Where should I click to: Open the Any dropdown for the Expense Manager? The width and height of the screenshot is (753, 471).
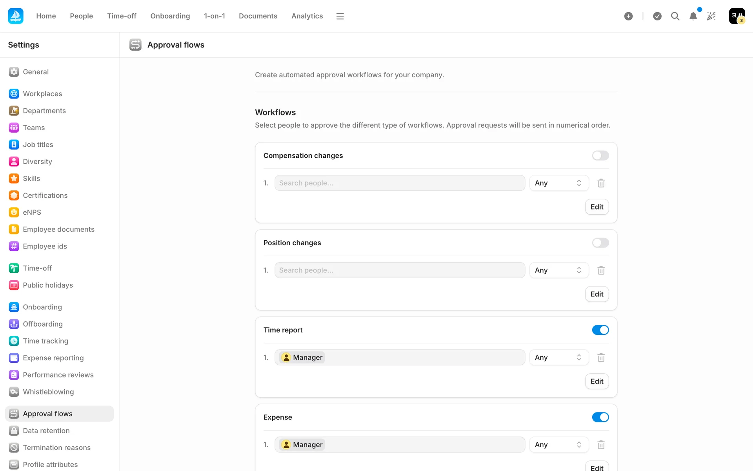558,445
